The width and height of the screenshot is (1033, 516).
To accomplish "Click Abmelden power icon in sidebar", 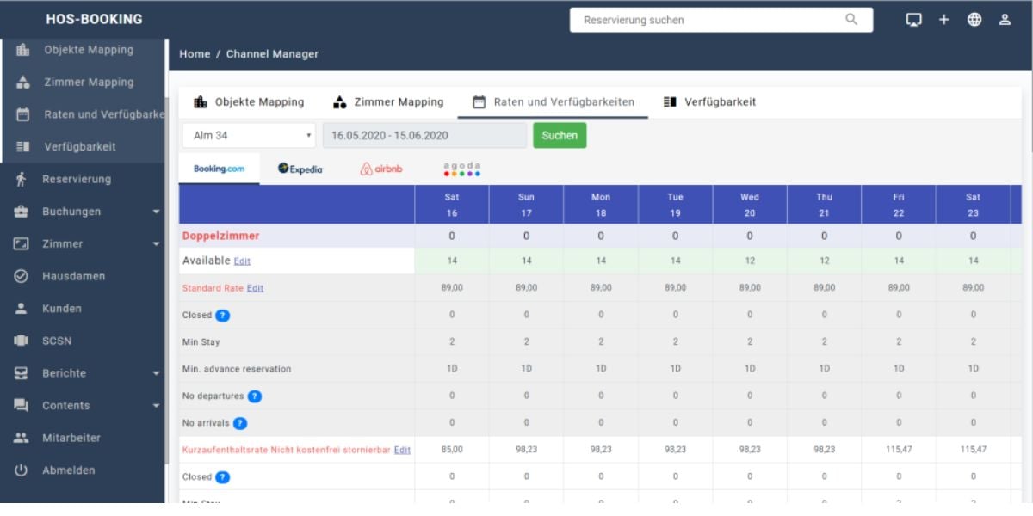I will 22,470.
